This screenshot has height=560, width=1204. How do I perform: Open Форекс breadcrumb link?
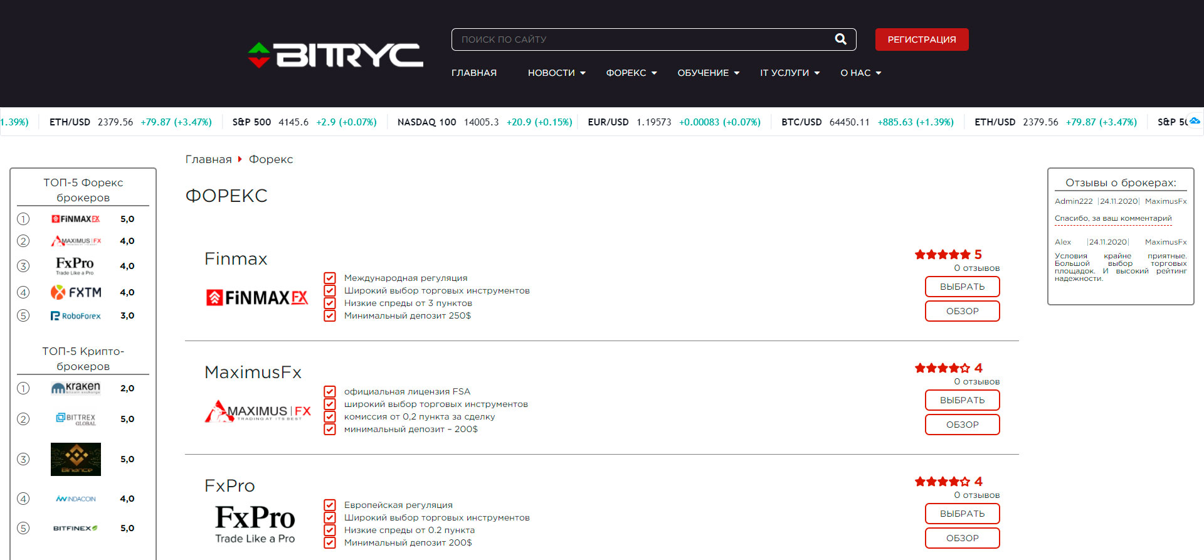coord(271,159)
